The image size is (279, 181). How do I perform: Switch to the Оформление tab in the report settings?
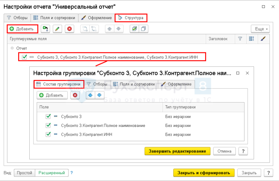(97, 18)
